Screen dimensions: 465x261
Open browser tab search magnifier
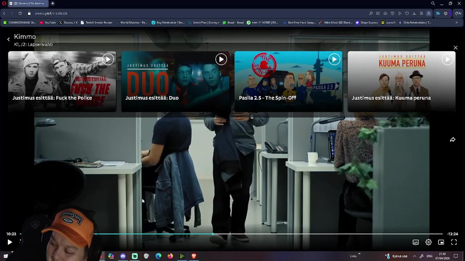tap(433, 3)
